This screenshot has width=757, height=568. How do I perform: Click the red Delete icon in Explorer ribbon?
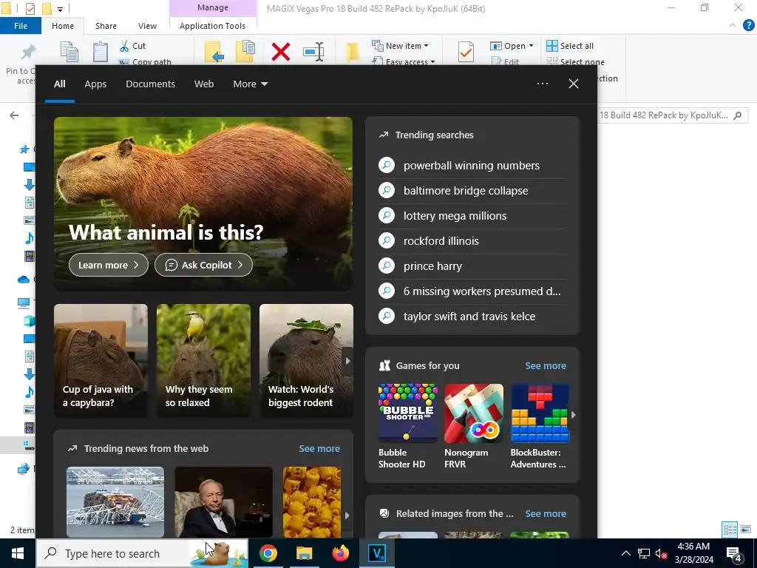pos(280,52)
